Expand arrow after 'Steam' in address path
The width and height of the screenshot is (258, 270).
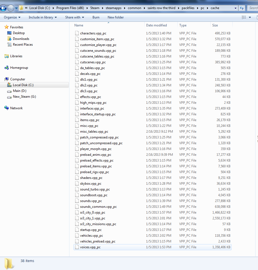point(102,8)
